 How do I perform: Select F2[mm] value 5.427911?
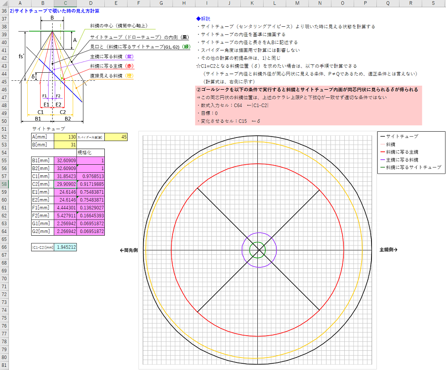click(x=65, y=216)
